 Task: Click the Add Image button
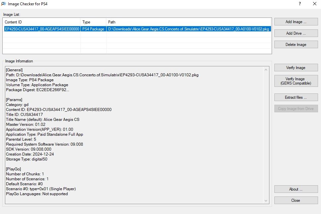[x=296, y=22]
